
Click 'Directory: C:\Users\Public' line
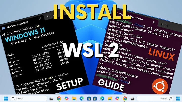coord(33,38)
